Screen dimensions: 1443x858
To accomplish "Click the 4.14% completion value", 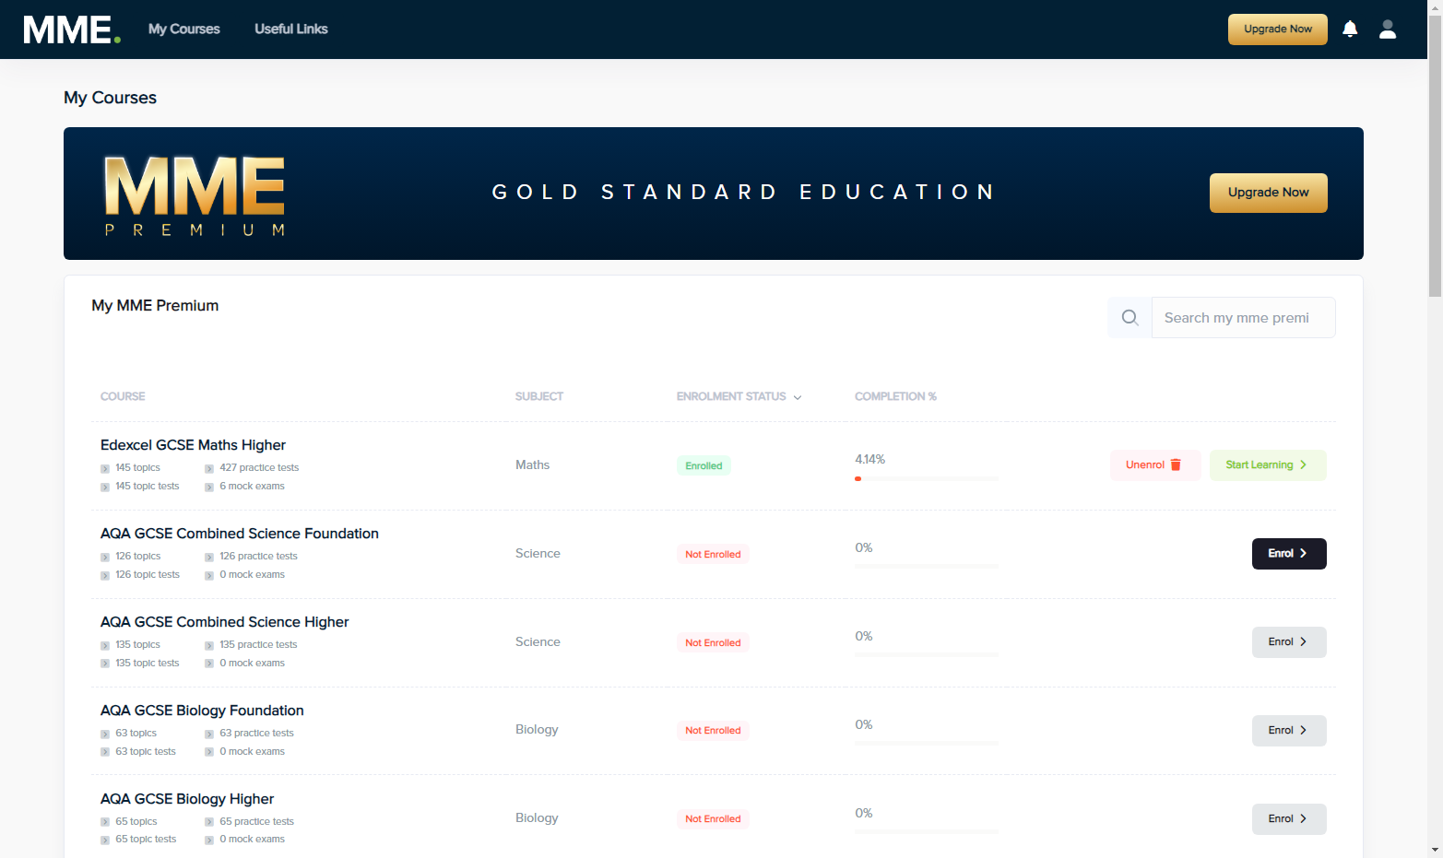I will [x=869, y=460].
